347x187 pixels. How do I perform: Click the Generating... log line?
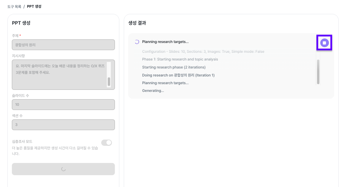(x=153, y=91)
